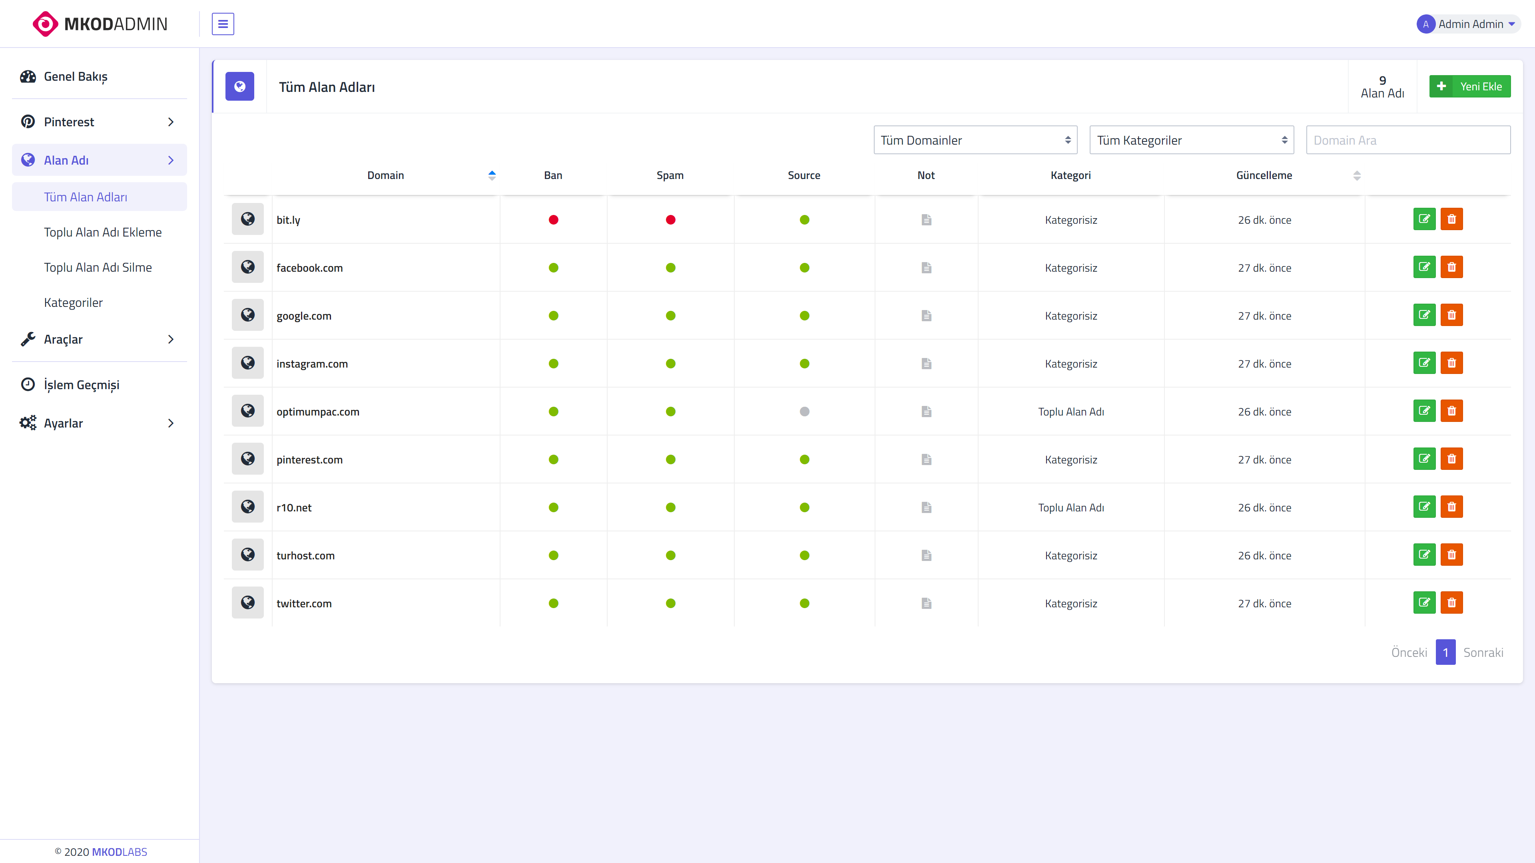Click the grey Source status dot for optimumpac.com

pos(804,412)
